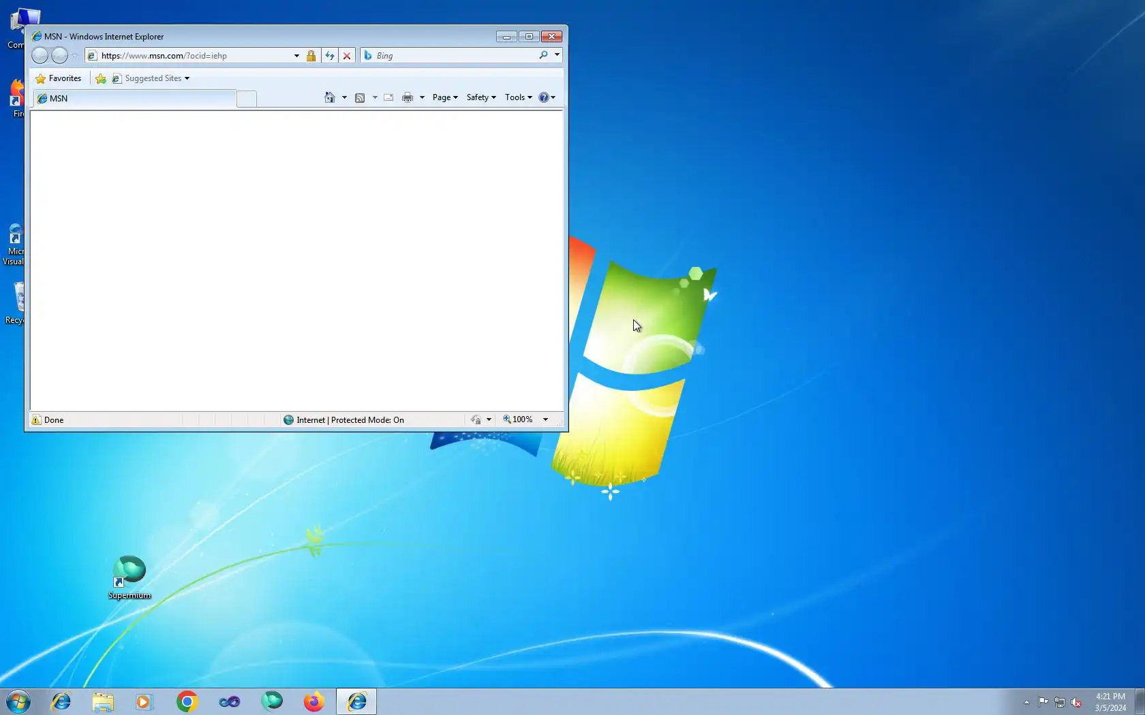Image resolution: width=1145 pixels, height=715 pixels.
Task: Click the RSS Feeds icon
Action: 360,97
